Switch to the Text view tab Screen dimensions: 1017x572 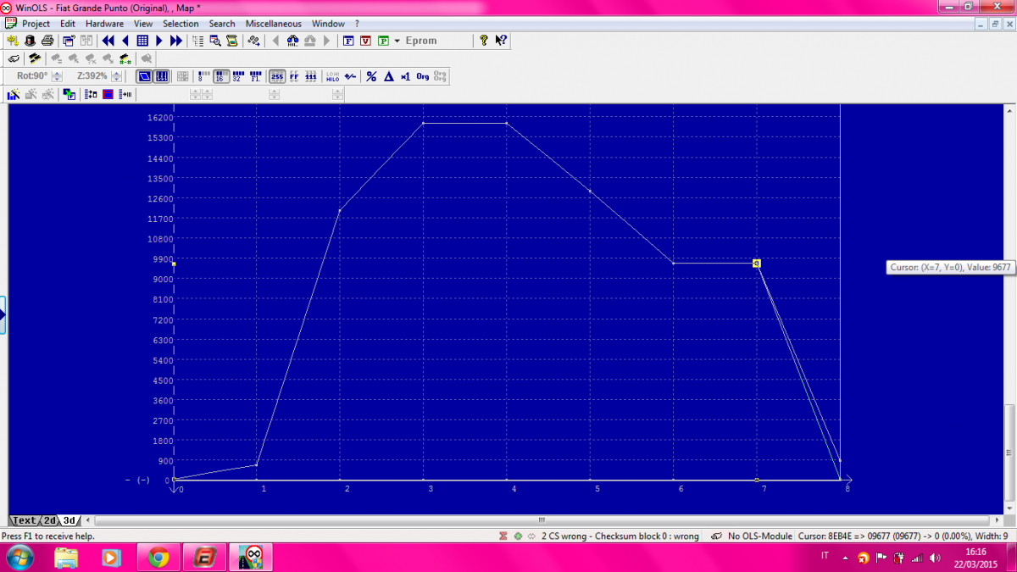[x=25, y=520]
